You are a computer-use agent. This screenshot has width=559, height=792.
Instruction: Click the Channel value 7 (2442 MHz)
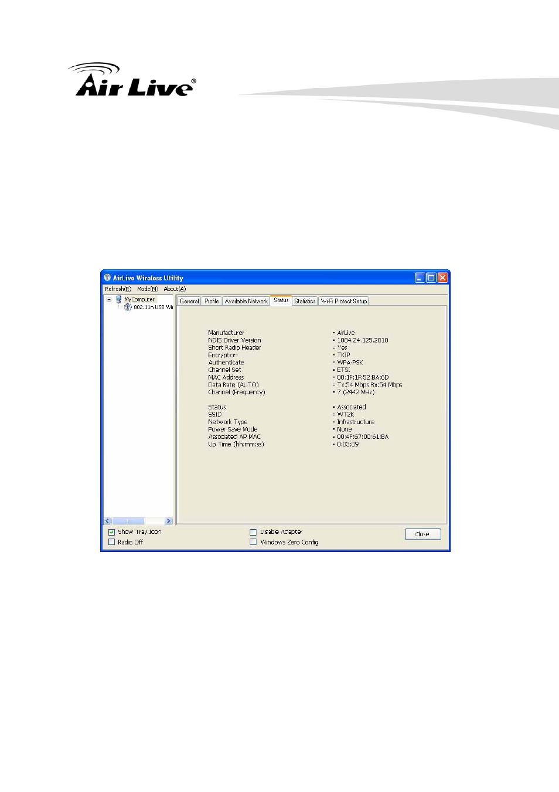[356, 392]
